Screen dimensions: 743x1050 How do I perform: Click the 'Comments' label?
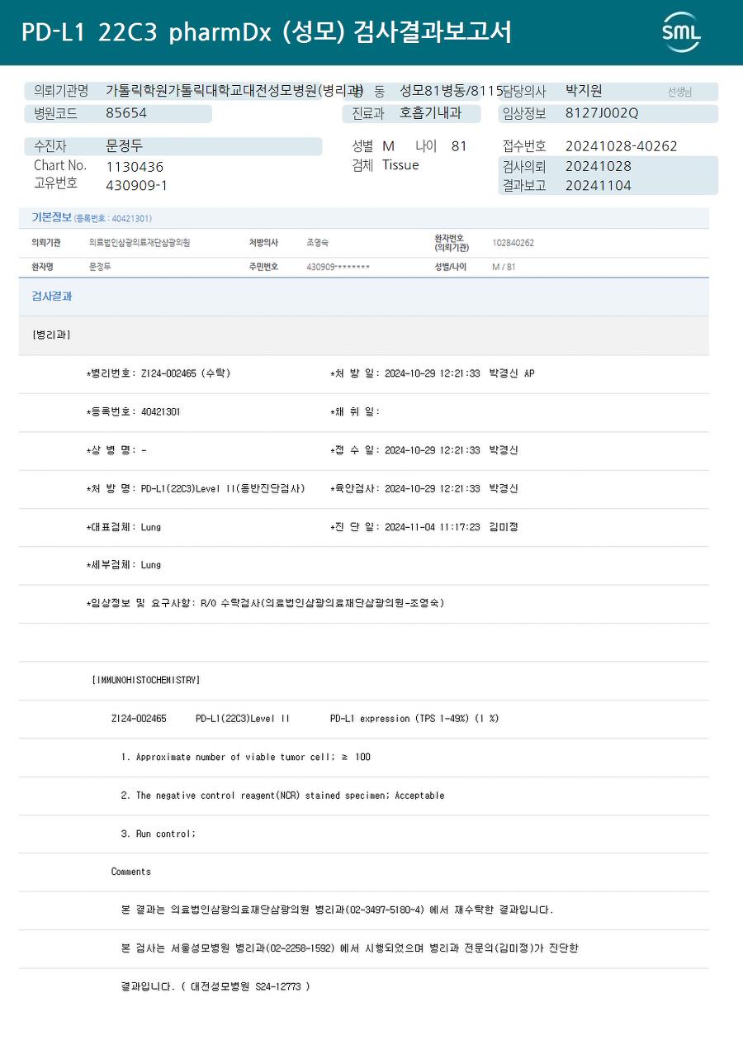tap(131, 872)
